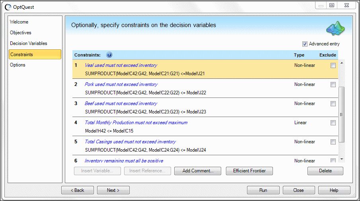Exclude the Pork inventory constraint
The image size is (360, 201).
coord(333,84)
